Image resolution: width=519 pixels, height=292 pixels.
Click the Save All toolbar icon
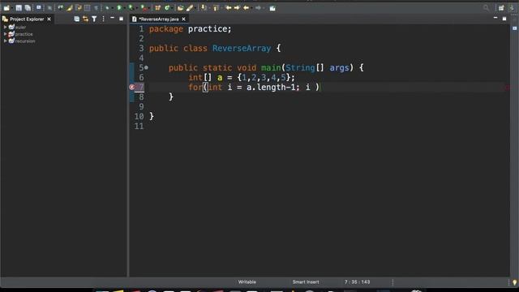coord(28,8)
